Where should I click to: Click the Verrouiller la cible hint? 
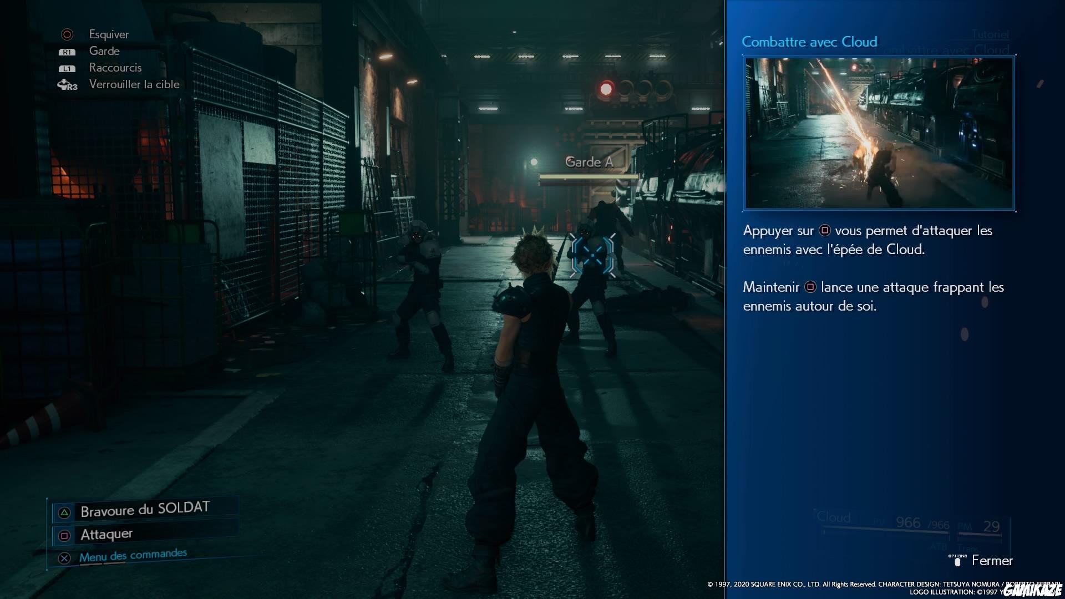coord(134,84)
